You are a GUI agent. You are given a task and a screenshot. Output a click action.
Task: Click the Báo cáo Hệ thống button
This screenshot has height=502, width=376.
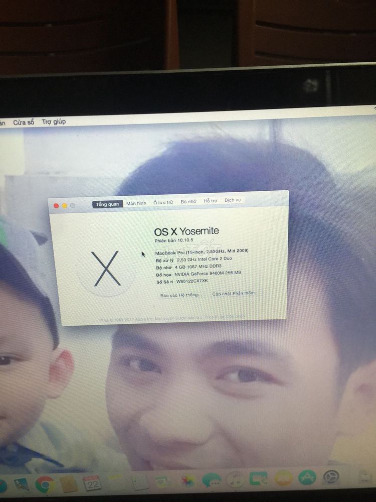click(x=179, y=295)
